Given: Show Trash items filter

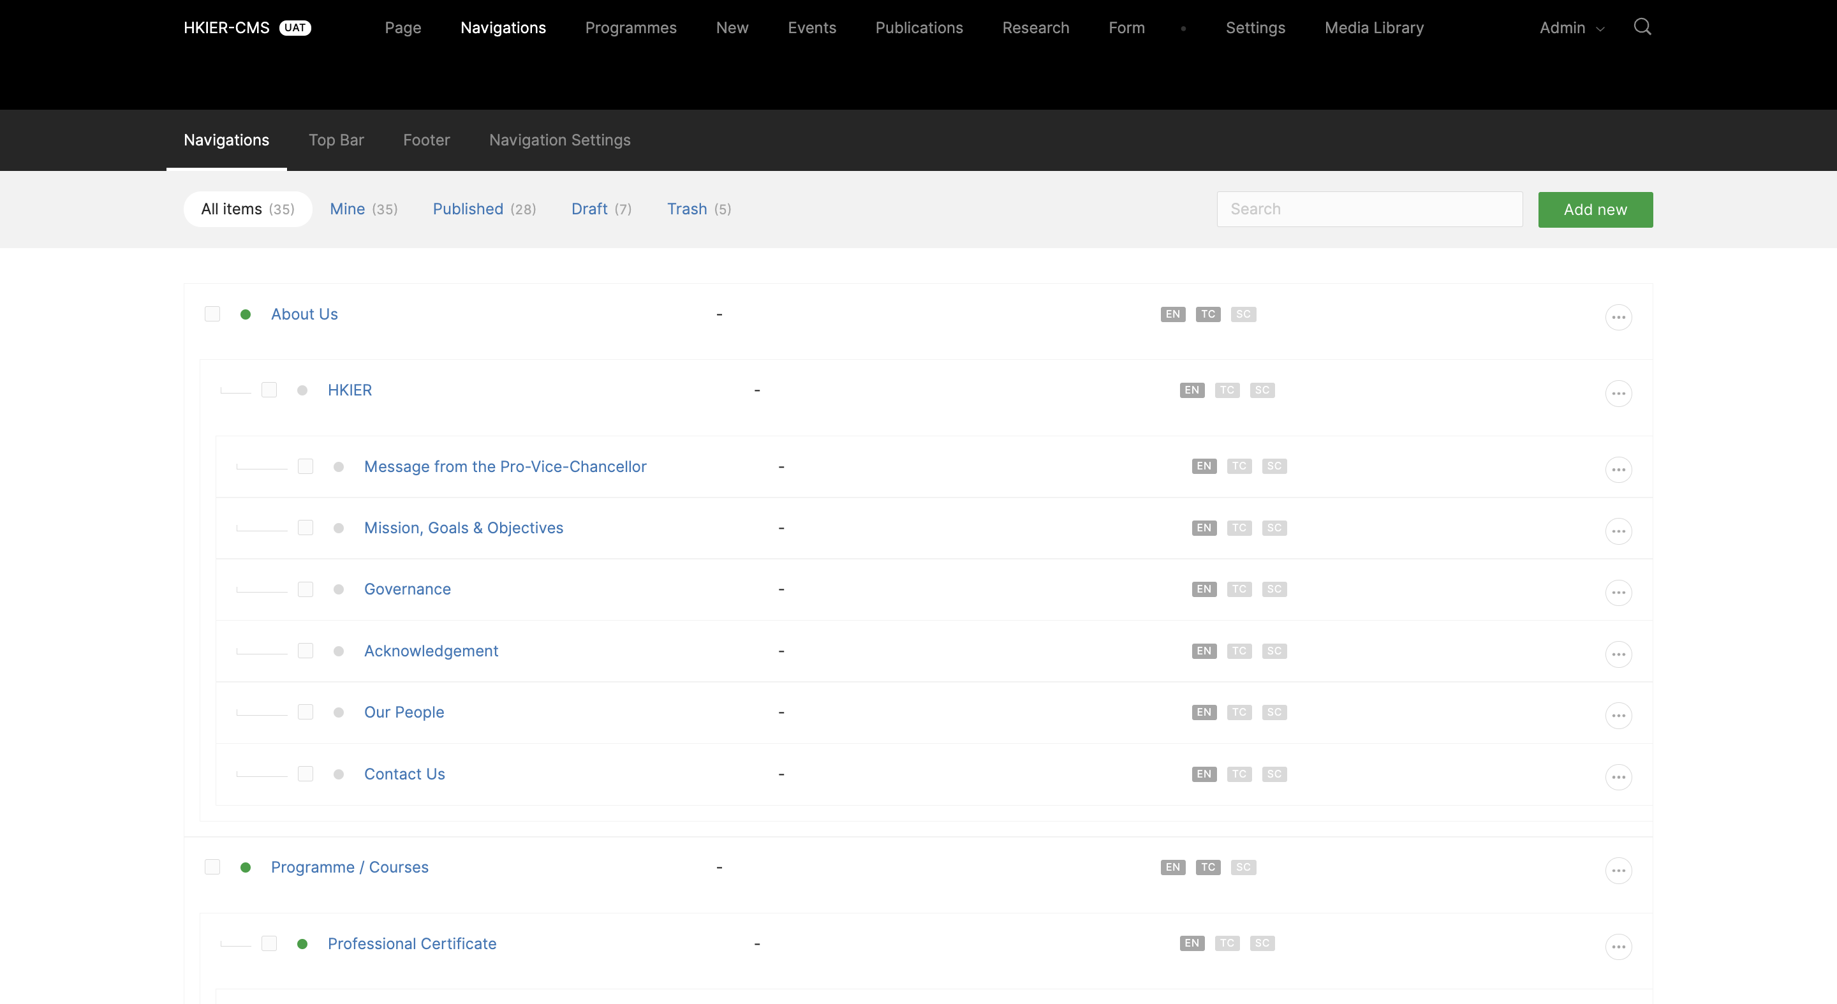Looking at the screenshot, I should [x=698, y=209].
